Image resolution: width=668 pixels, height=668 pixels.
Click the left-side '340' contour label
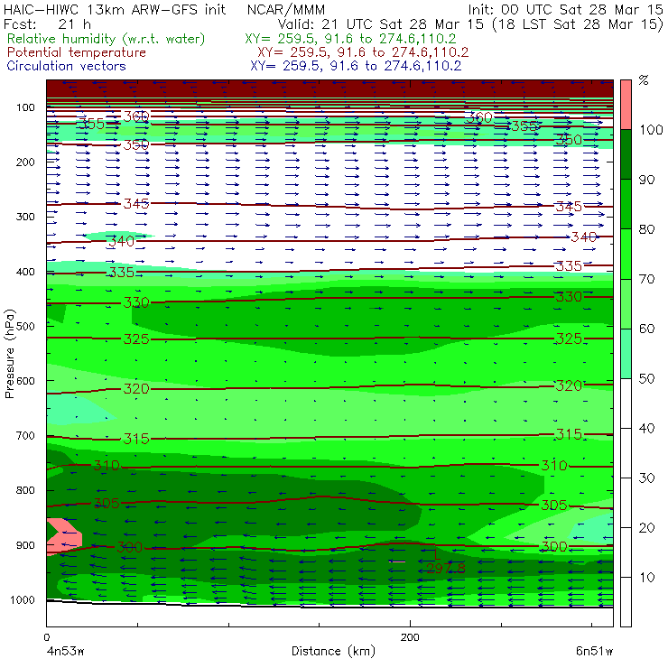(x=122, y=242)
